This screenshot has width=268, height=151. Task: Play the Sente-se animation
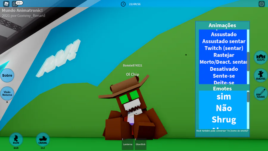pos(224,76)
